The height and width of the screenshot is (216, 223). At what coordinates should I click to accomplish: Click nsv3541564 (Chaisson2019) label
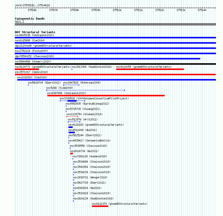[92, 167]
